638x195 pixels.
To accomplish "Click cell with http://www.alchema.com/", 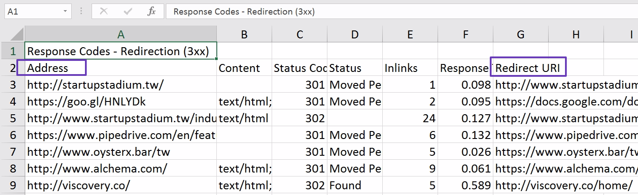I will coord(121,168).
